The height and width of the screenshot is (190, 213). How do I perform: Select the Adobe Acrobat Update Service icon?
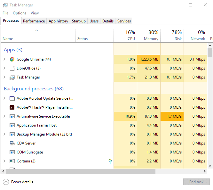pyautogui.click(x=12, y=98)
